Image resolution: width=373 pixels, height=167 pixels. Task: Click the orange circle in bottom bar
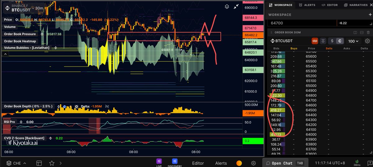point(239,163)
